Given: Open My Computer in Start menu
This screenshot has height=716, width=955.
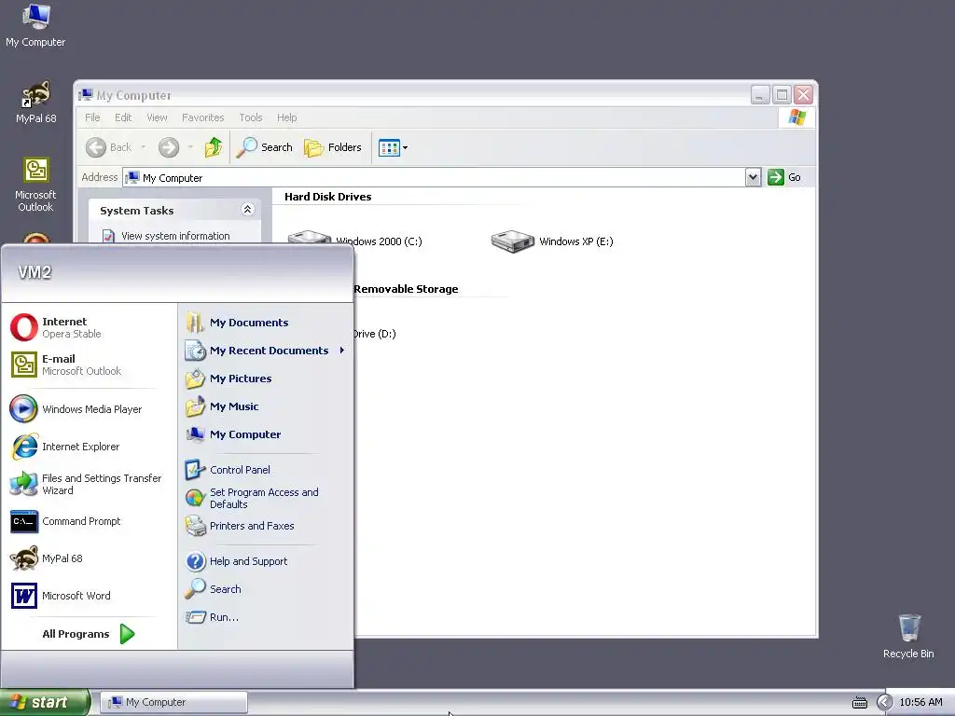Looking at the screenshot, I should [266, 434].
